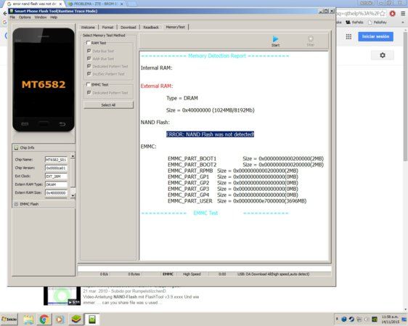408x326 pixels.
Task: Open the file explorer taskbar icon
Action: pos(29,319)
